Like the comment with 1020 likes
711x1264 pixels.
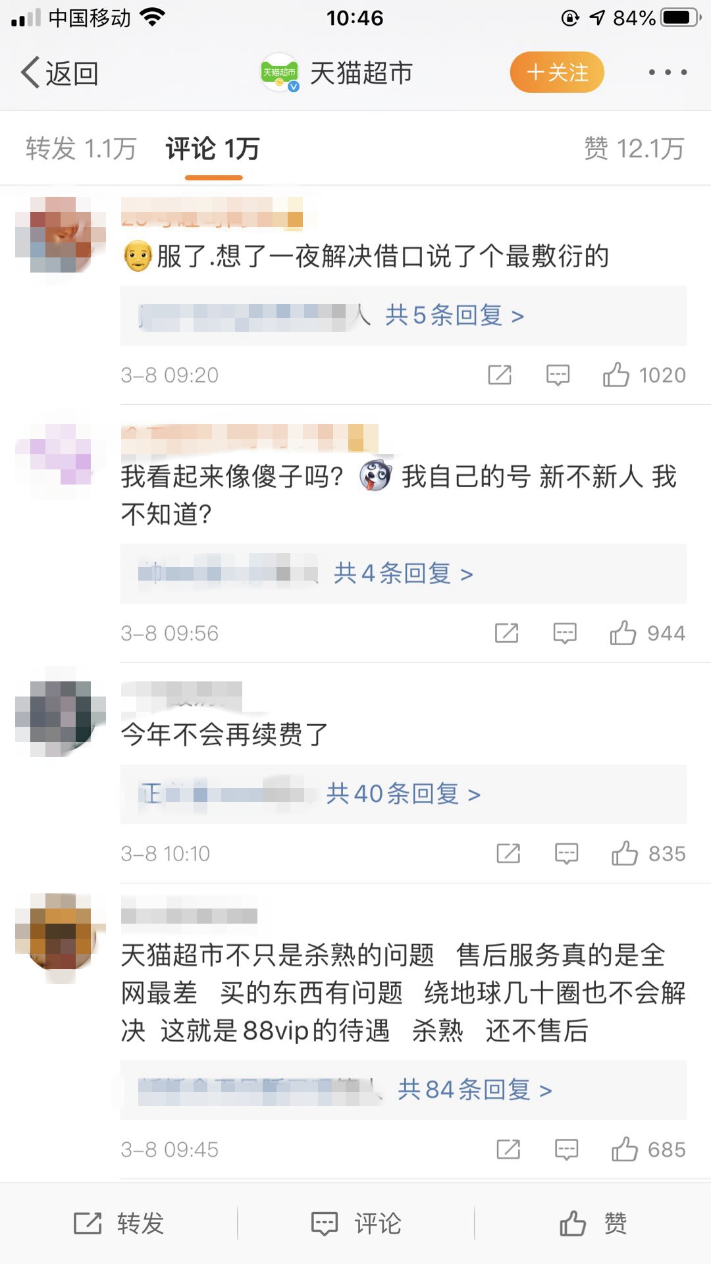644,375
